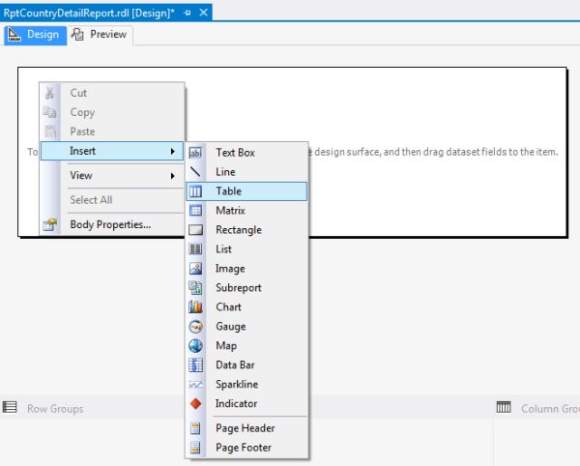This screenshot has height=466, width=580.
Task: Click the Copy pages icon
Action: click(x=49, y=112)
